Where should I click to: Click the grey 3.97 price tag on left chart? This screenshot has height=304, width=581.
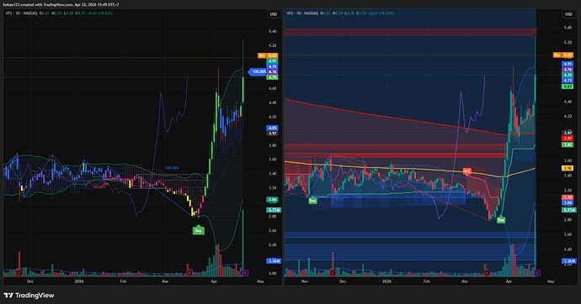click(x=272, y=134)
